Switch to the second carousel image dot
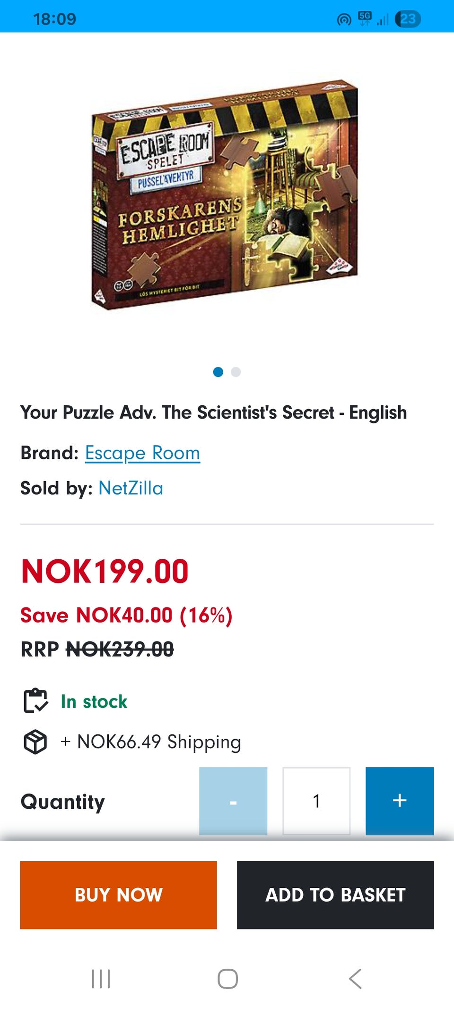The image size is (454, 1010). pyautogui.click(x=236, y=372)
